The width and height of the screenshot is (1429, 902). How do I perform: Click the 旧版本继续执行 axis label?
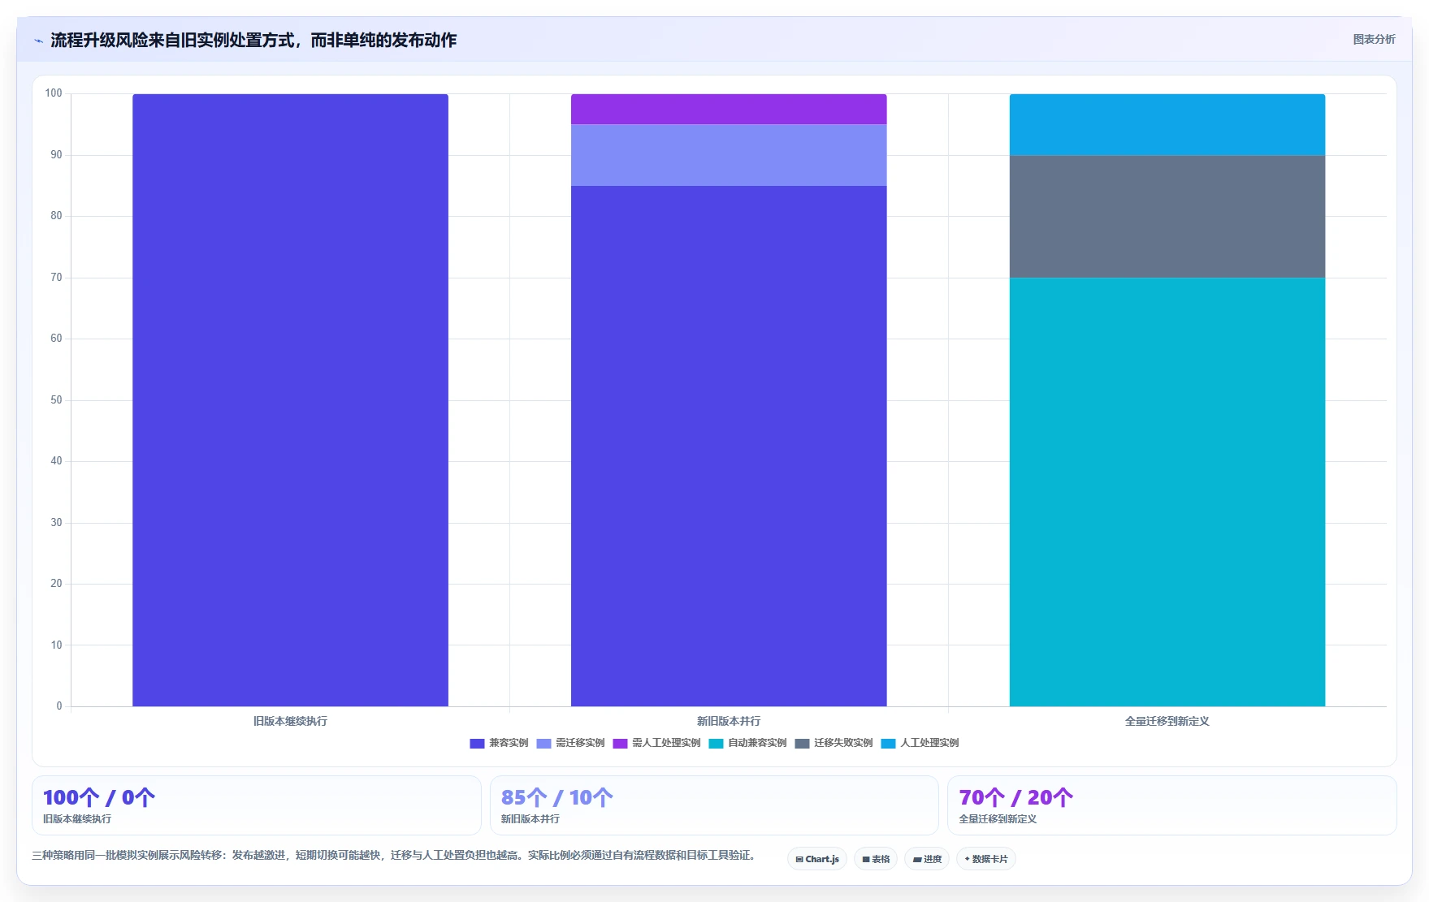[290, 721]
